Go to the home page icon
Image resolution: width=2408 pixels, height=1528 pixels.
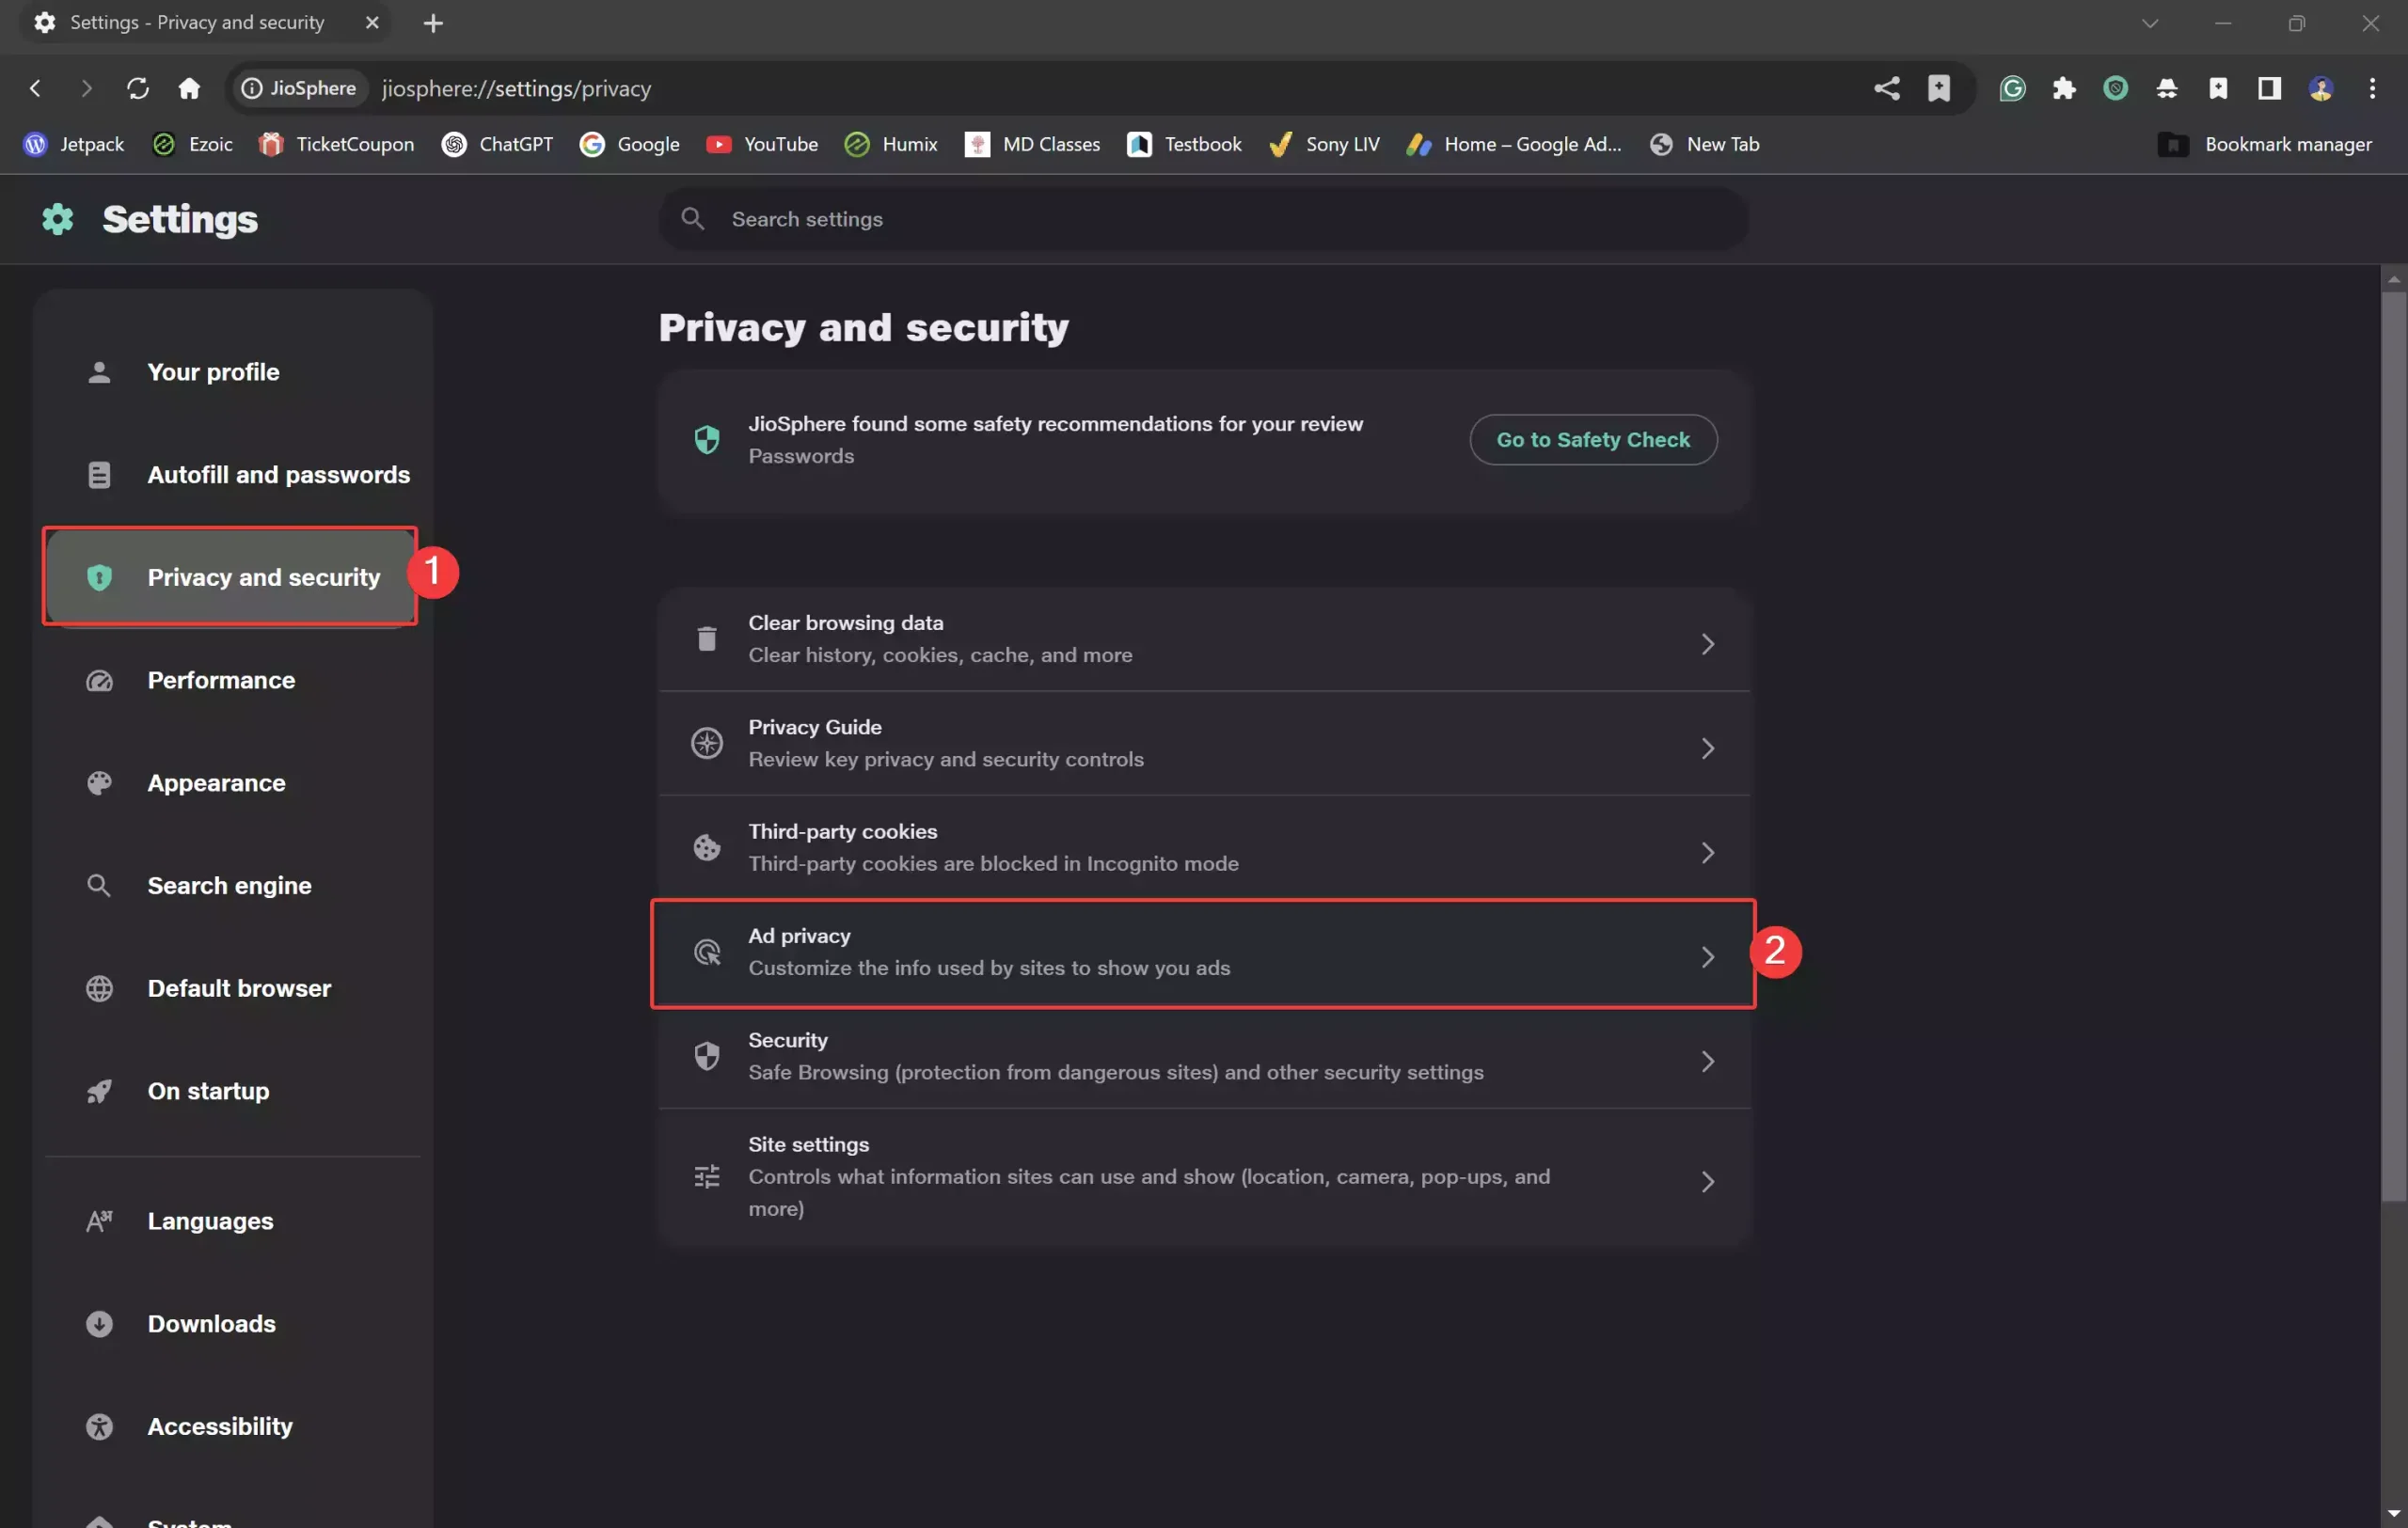pyautogui.click(x=189, y=88)
